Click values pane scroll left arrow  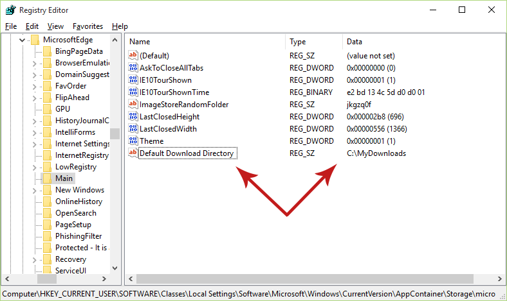tap(131, 279)
